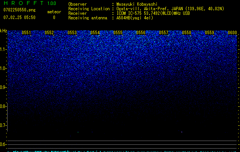Click the meteor count value 0
Image resolution: width=240 pixels, height=152 pixels.
click(x=54, y=17)
